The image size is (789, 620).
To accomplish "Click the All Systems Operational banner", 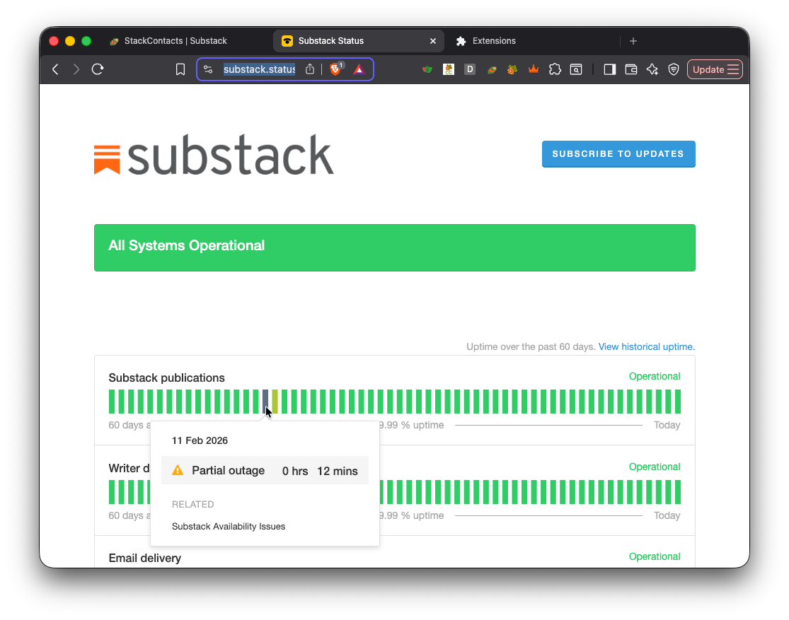I will coord(395,247).
